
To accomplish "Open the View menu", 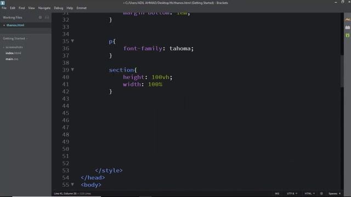I will click(31, 8).
